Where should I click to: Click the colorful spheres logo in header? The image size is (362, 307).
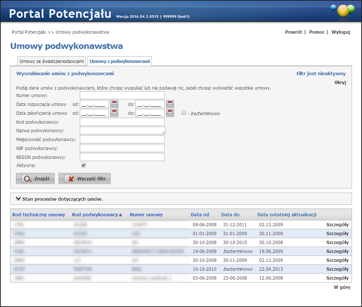tap(343, 10)
